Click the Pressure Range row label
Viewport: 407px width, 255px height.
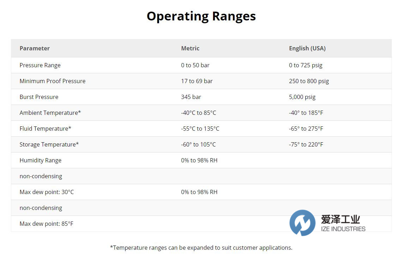(40, 65)
